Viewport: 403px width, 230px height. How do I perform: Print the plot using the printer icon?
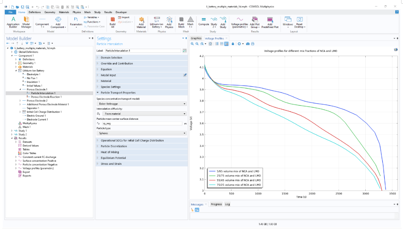(253, 44)
